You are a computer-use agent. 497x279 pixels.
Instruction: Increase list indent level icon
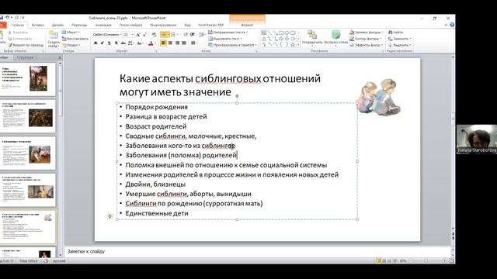193,34
